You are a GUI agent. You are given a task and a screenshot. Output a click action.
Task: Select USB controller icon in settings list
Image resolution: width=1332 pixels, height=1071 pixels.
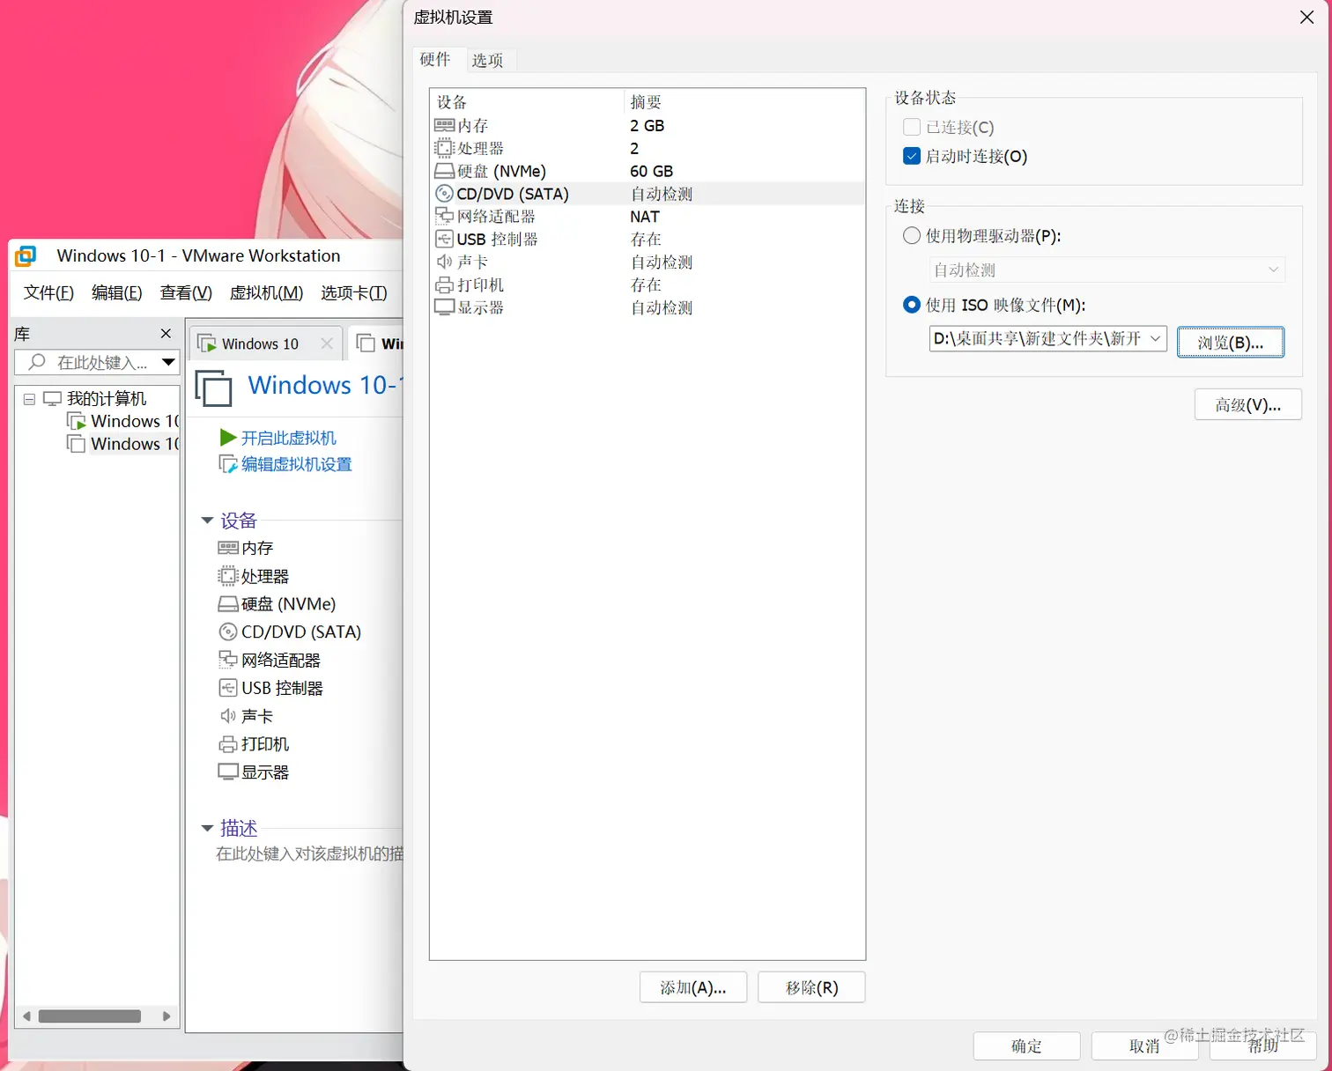pos(445,239)
